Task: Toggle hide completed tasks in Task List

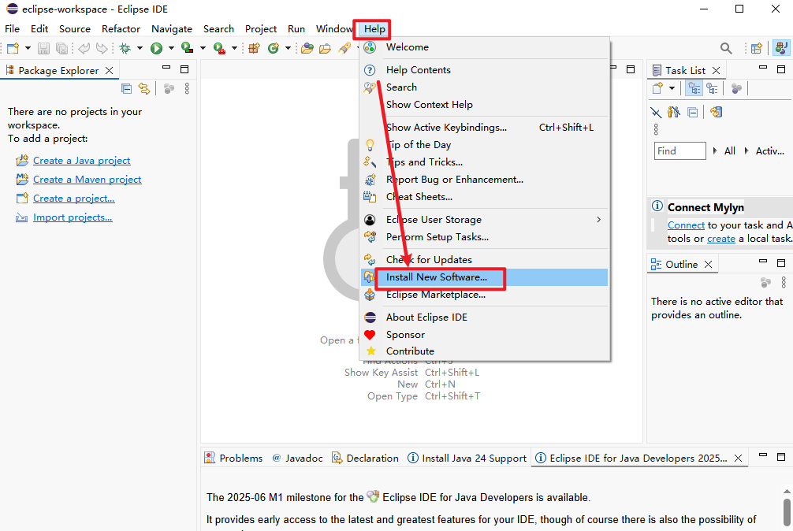Action: coord(656,112)
